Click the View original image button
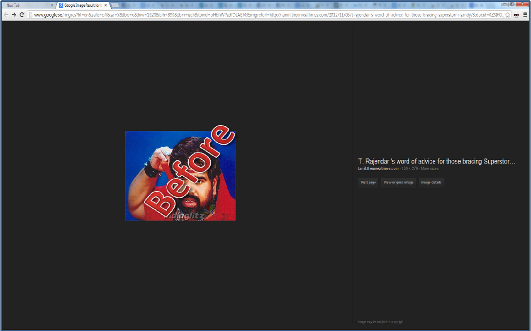Screen dimensions: 531x331 (x=398, y=182)
